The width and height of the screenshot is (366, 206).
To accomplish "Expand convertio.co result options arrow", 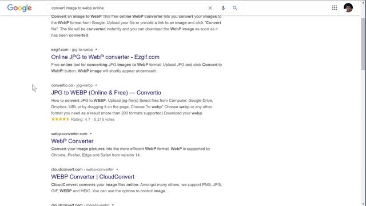I will pyautogui.click(x=96, y=85).
